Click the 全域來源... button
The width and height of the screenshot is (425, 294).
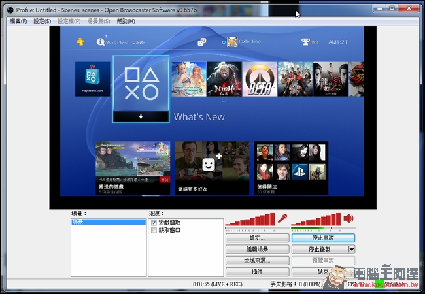pos(258,261)
